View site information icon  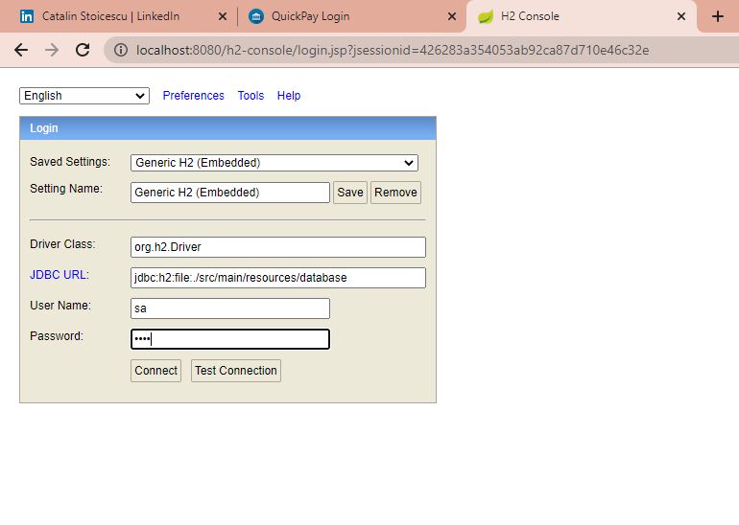point(121,50)
